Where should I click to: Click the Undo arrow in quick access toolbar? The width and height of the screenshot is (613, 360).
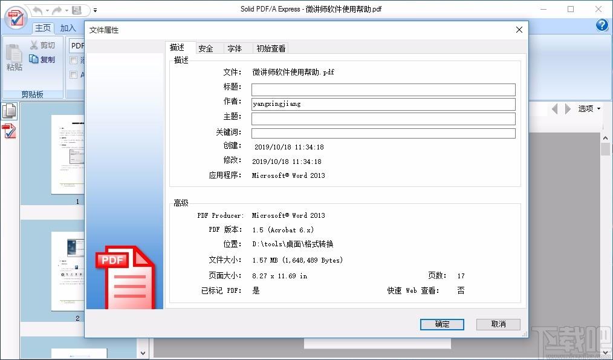pos(37,10)
